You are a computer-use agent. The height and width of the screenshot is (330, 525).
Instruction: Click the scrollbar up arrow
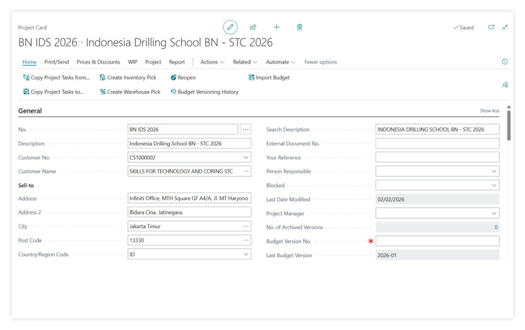pyautogui.click(x=509, y=107)
